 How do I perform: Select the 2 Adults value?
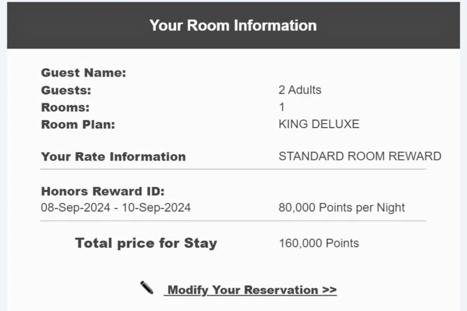pos(300,90)
